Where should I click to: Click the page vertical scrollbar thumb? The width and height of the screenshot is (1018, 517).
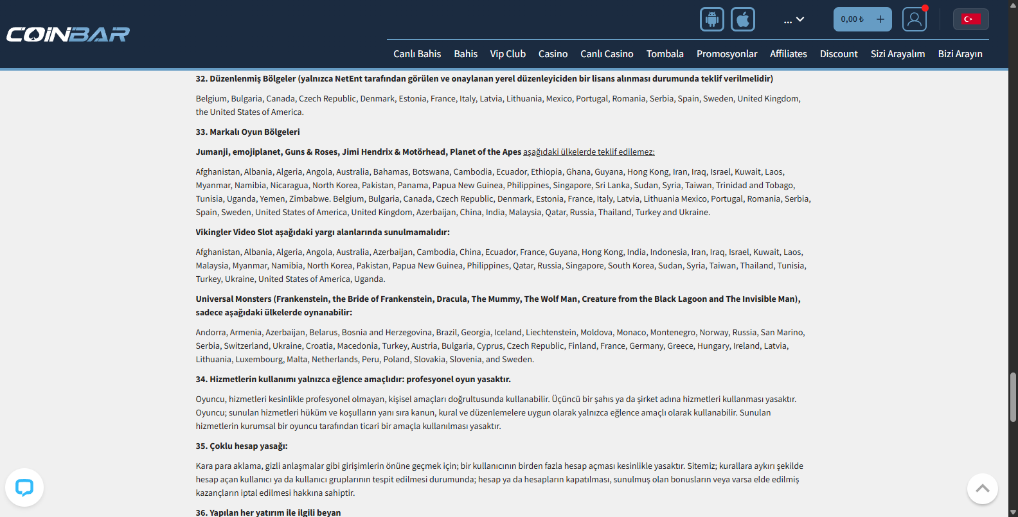tap(1013, 397)
